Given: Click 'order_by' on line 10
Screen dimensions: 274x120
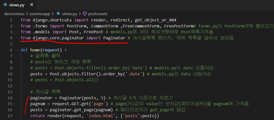Looking at the screenshot, I should [113, 74].
